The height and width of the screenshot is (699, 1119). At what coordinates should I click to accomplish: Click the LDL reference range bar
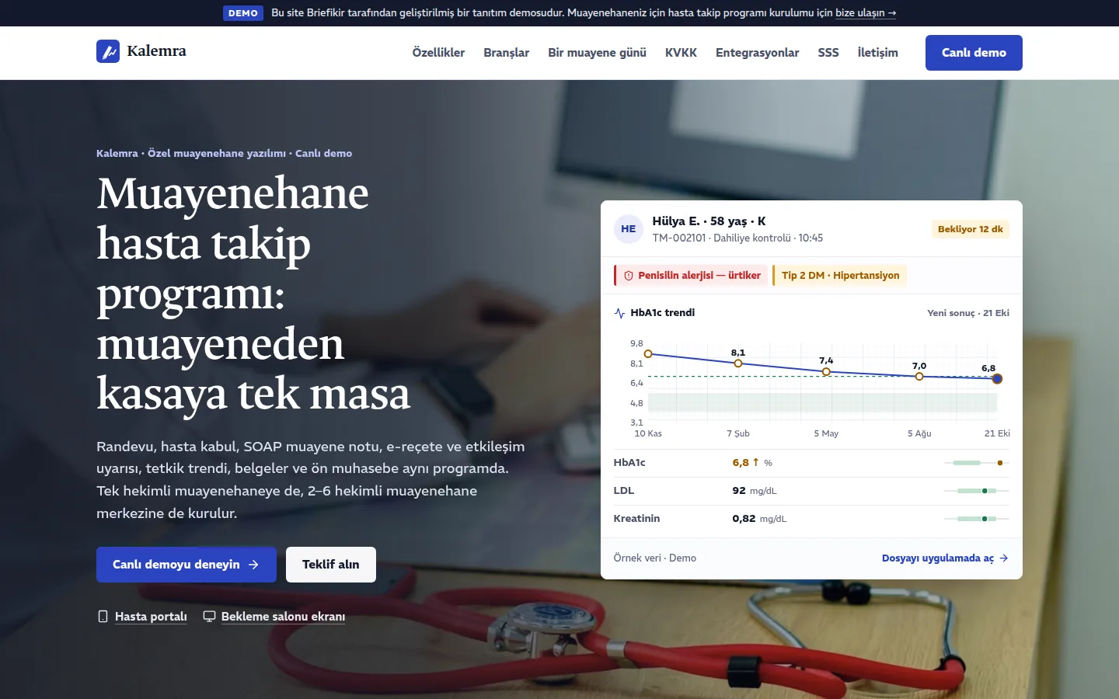[x=977, y=491]
